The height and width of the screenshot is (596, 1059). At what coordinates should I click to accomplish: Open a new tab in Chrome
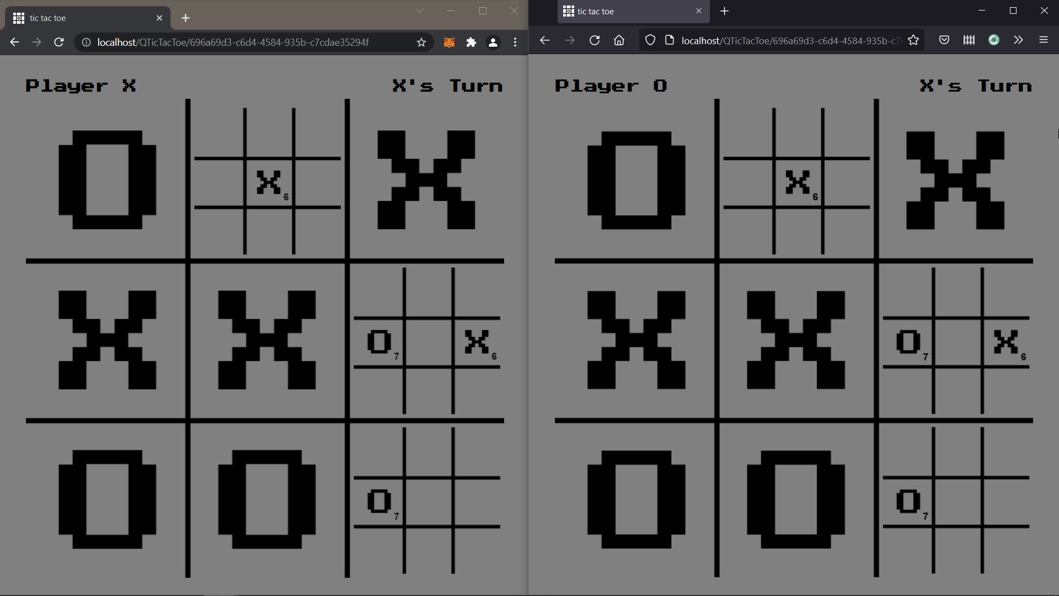point(185,18)
